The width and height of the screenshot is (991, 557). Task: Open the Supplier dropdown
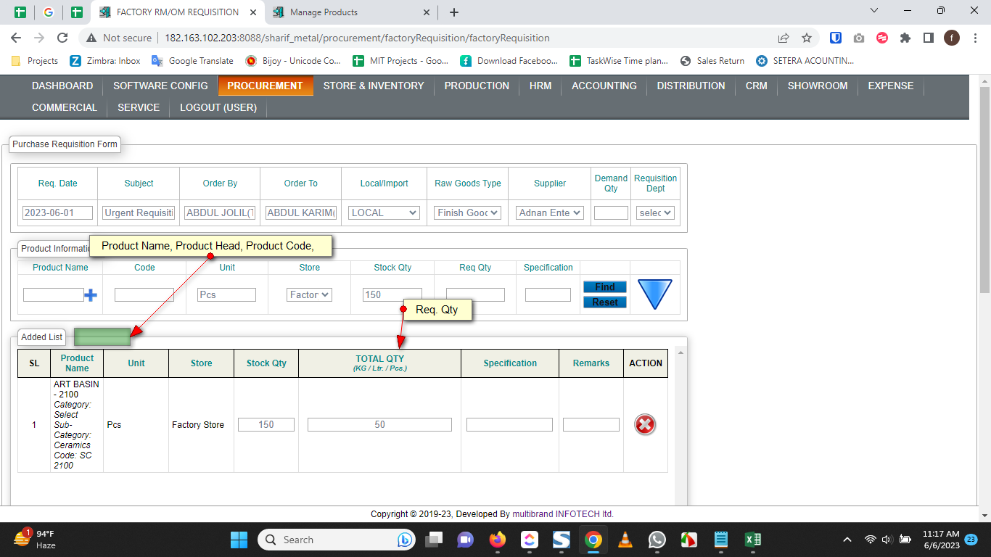tap(550, 213)
